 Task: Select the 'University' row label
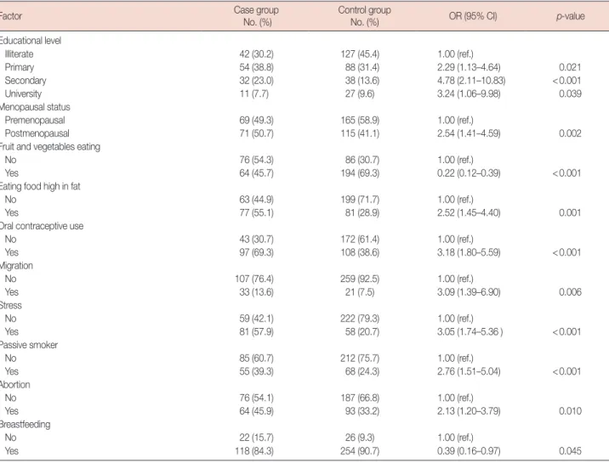[x=23, y=93]
